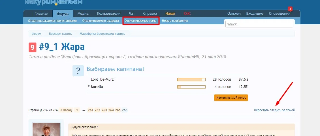320x136 pixels.
Task: Click current page 266
Action: click(x=125, y=110)
